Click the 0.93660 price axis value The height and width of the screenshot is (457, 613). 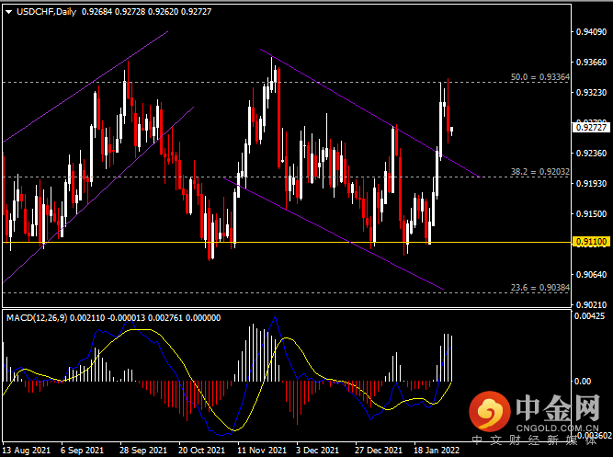coord(592,63)
